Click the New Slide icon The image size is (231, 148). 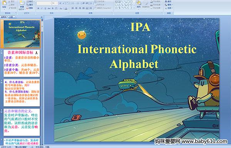coord(22,3)
